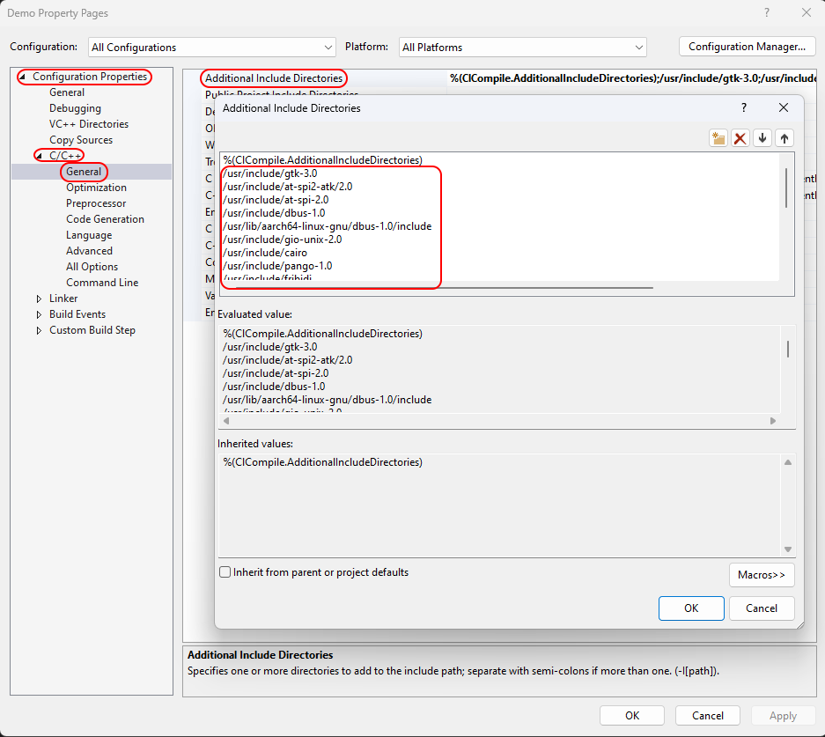Expand the Build Events node
Screen dimensions: 825x737
[39, 314]
